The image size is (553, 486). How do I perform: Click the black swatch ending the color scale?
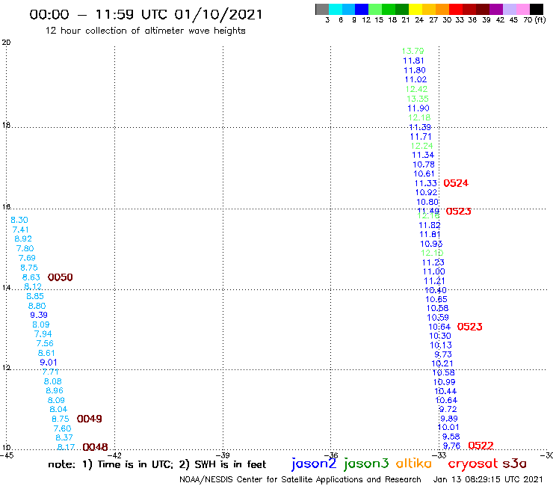536,9
